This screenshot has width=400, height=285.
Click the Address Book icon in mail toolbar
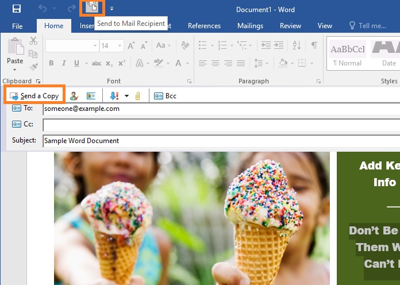coord(91,96)
